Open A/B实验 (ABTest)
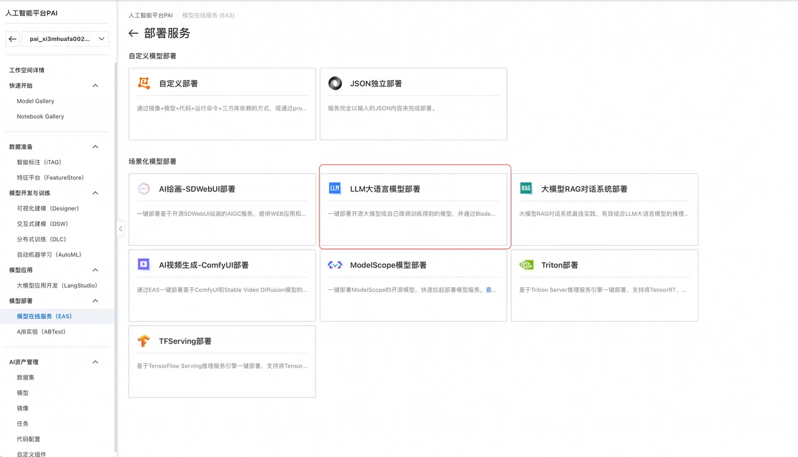The height and width of the screenshot is (457, 798). pos(42,332)
